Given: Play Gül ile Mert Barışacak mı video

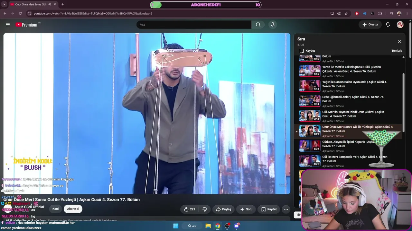Looking at the screenshot, I should (x=348, y=161).
